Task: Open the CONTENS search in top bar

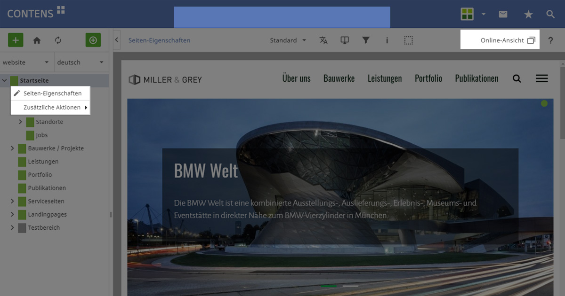Action: coord(550,14)
